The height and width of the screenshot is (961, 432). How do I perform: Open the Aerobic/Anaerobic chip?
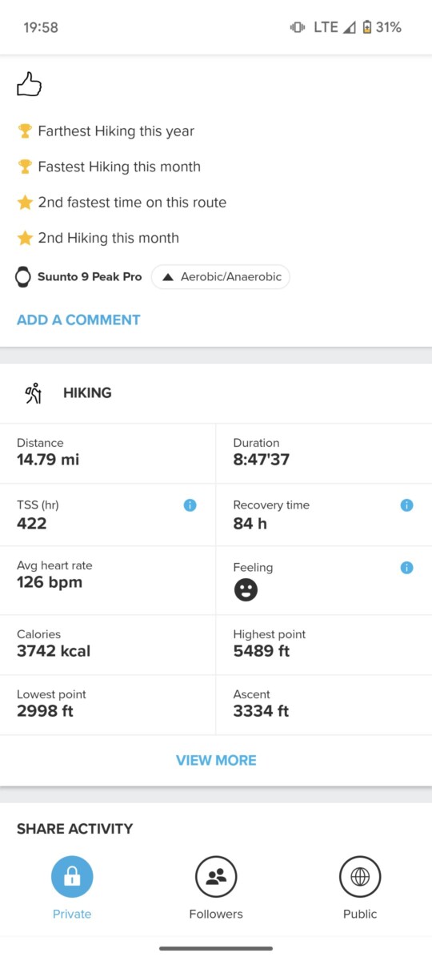click(221, 277)
